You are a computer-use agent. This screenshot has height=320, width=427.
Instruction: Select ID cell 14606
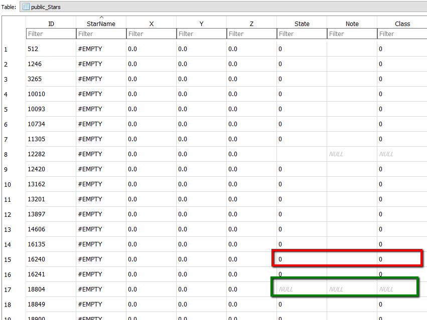click(x=51, y=229)
